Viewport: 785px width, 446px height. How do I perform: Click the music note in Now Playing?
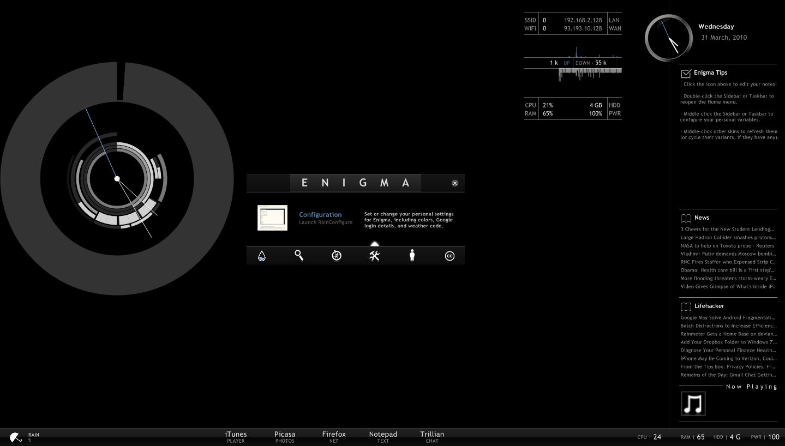tap(693, 403)
